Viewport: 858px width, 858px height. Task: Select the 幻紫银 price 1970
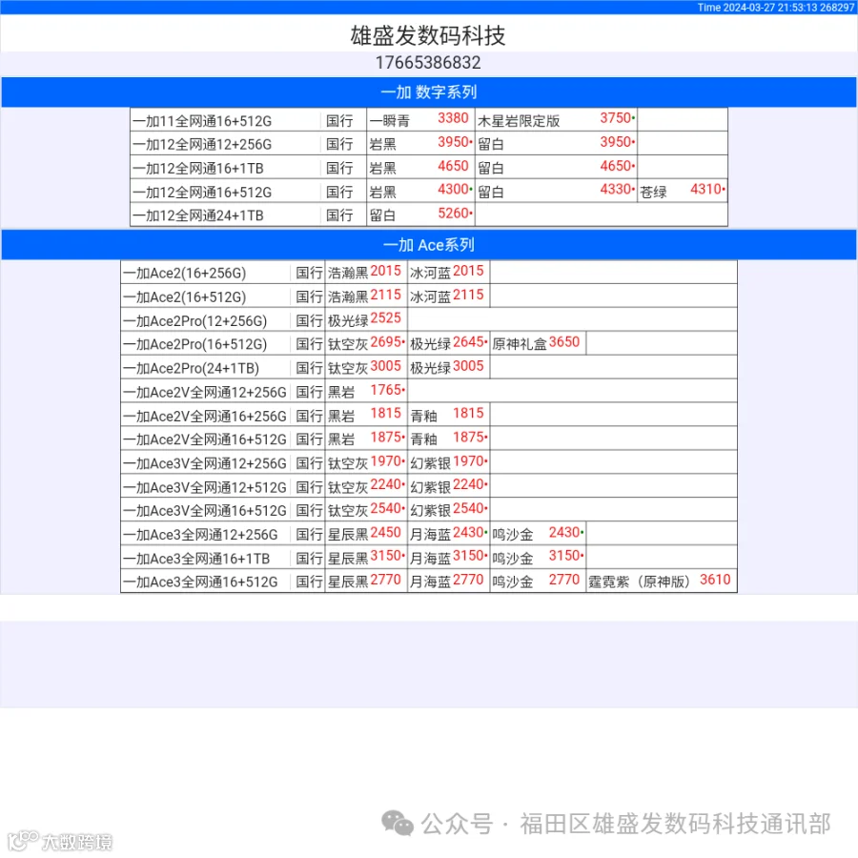[x=468, y=461]
